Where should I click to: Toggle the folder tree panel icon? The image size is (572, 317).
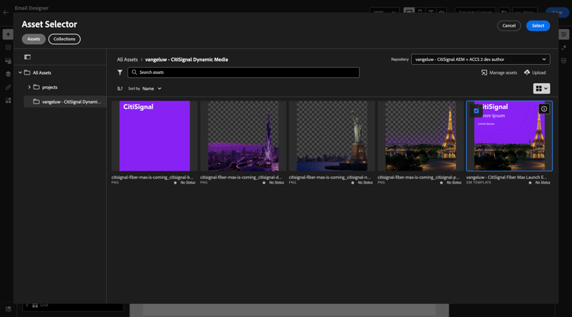click(27, 57)
